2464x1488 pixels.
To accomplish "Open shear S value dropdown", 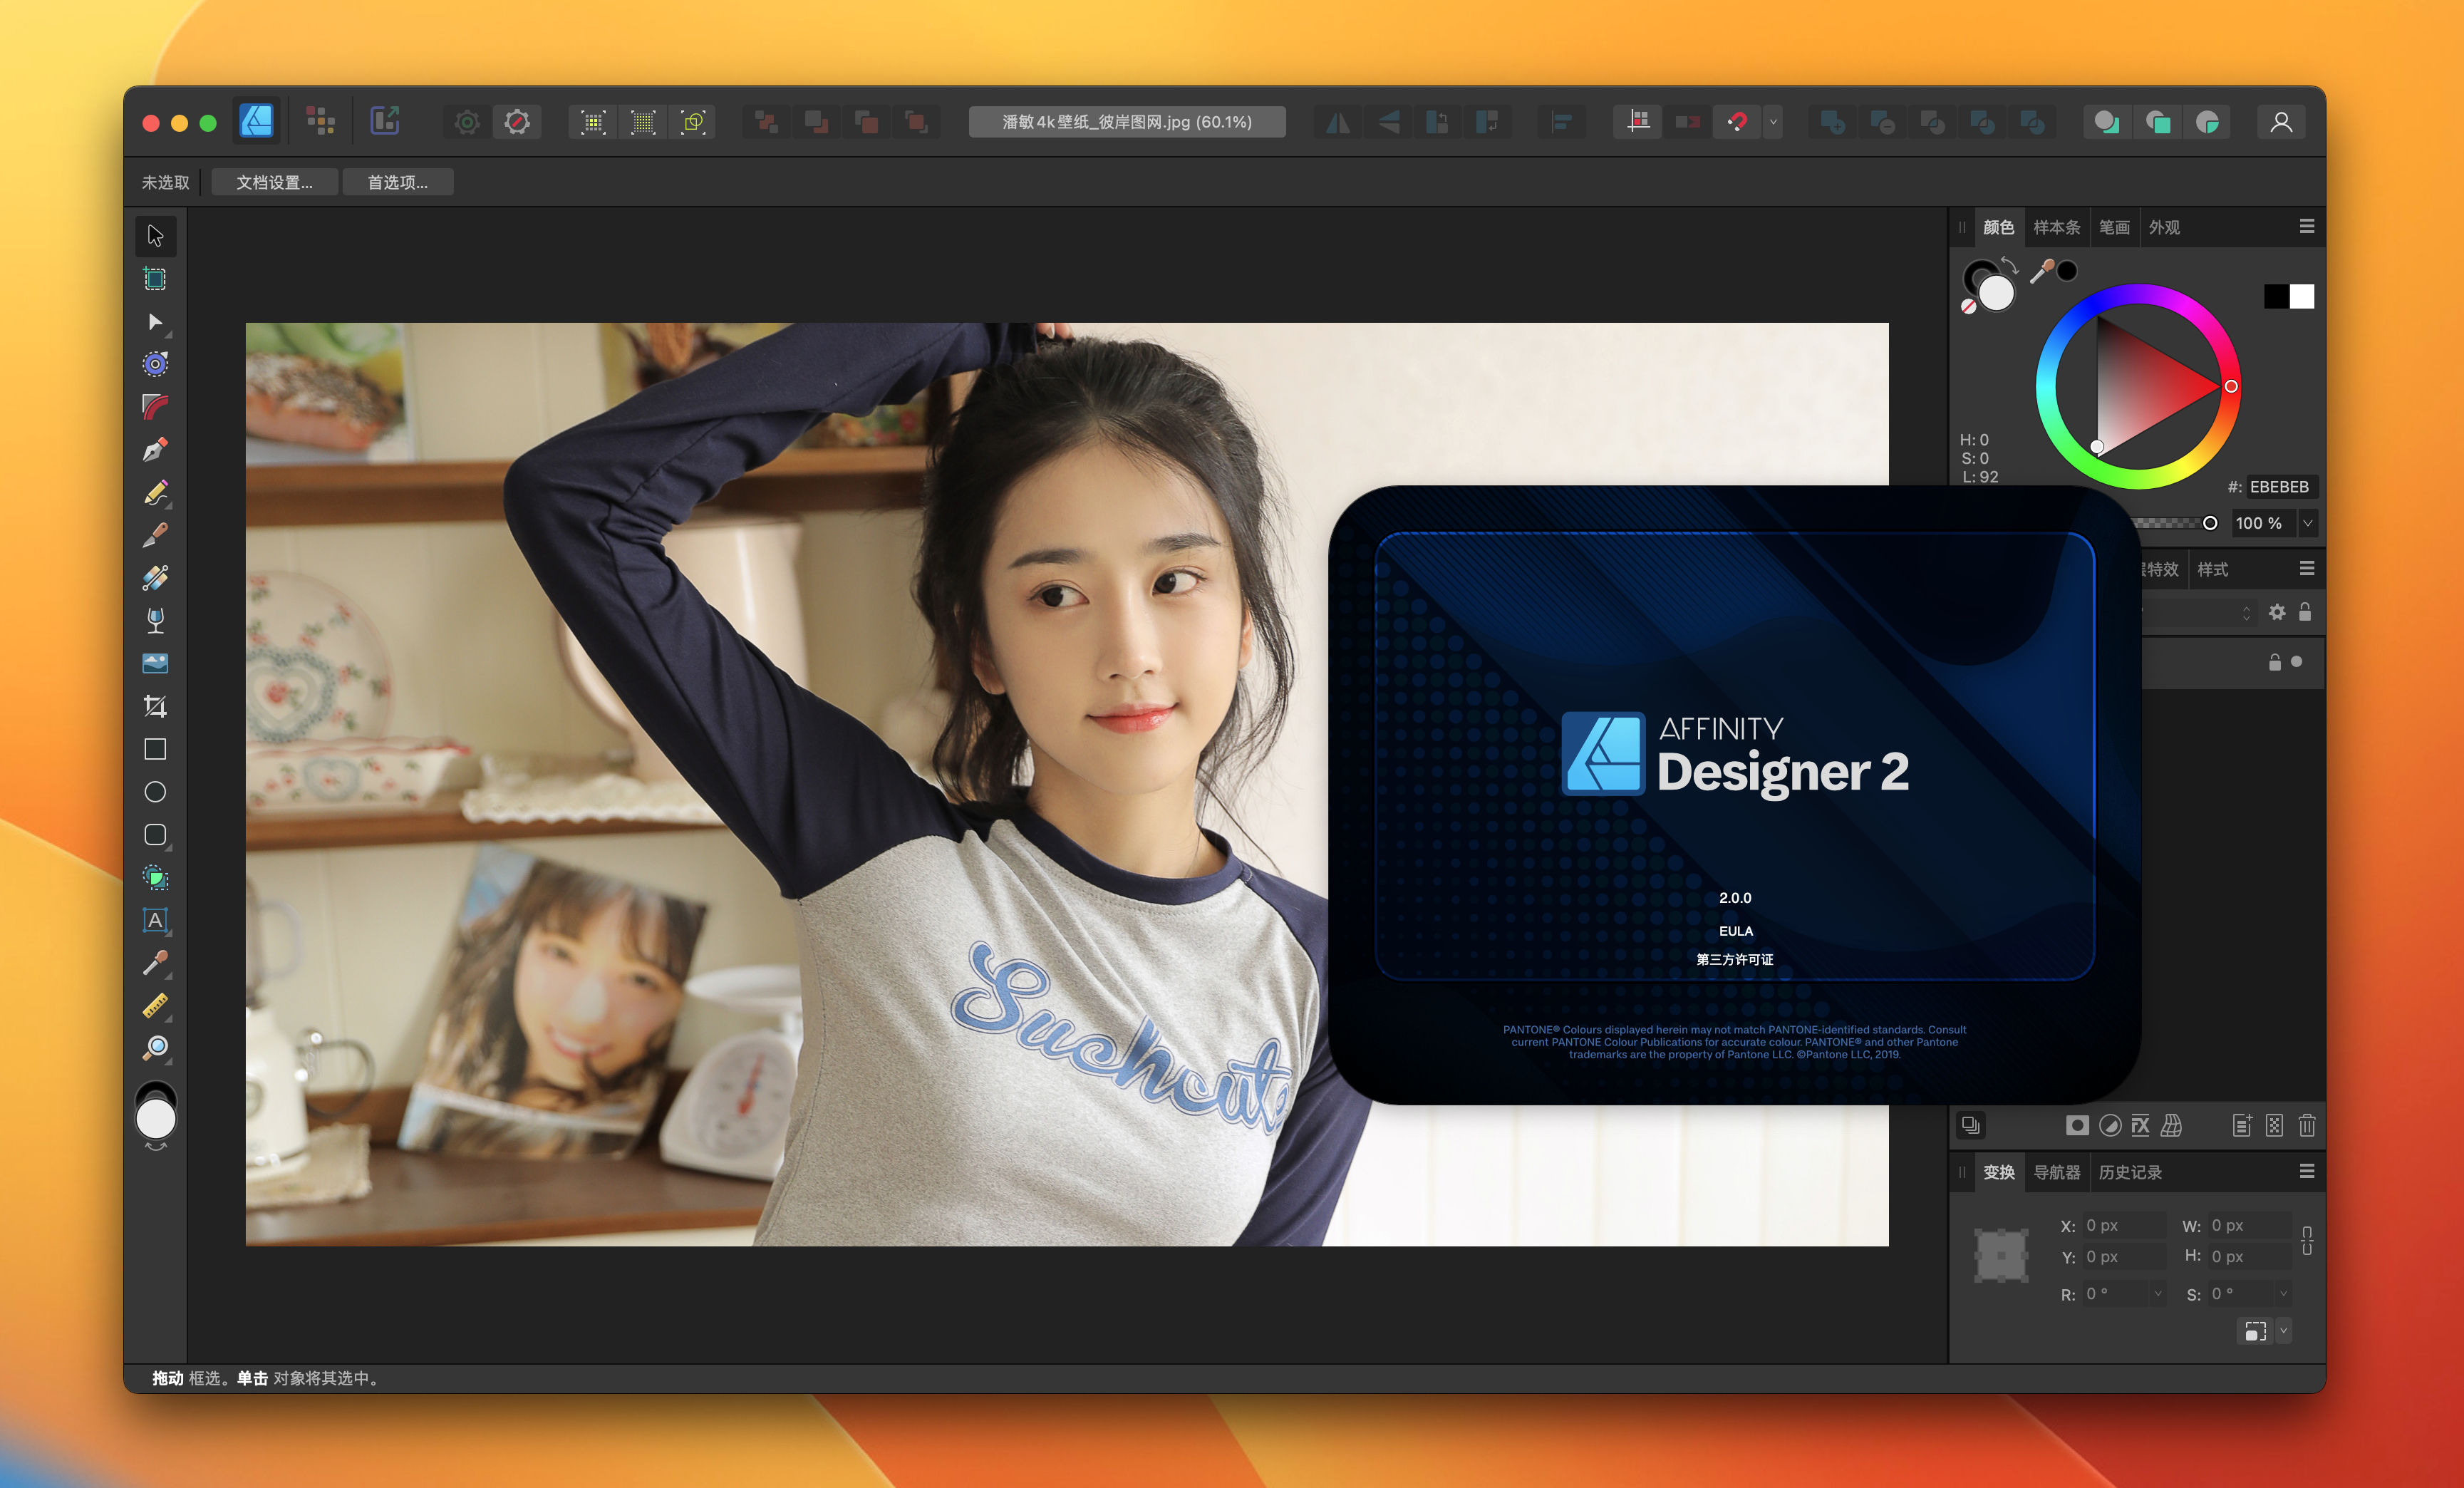I will point(2283,1293).
